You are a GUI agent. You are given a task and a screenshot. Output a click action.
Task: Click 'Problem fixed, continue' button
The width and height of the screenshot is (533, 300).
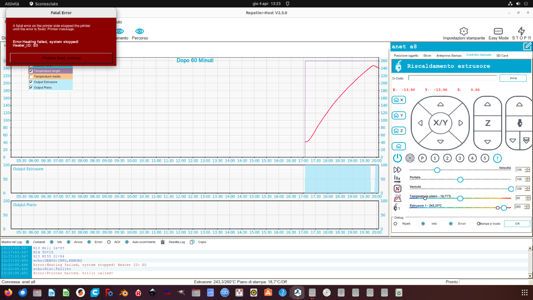(x=61, y=58)
